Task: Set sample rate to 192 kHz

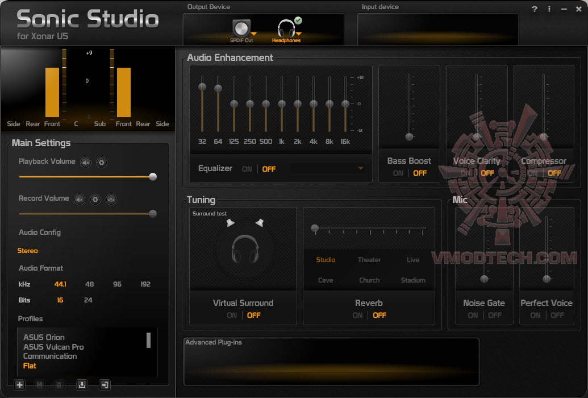Action: tap(145, 284)
